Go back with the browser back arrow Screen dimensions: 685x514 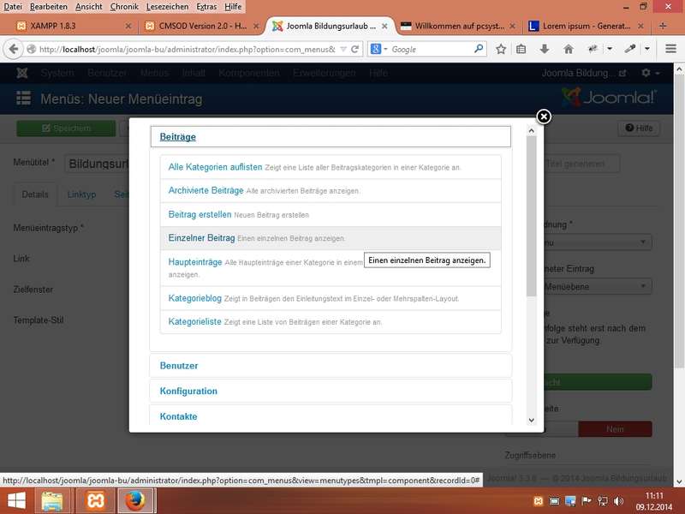pyautogui.click(x=14, y=49)
